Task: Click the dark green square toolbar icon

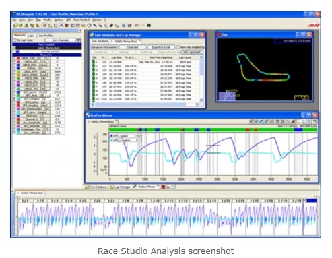Action: pos(149,26)
